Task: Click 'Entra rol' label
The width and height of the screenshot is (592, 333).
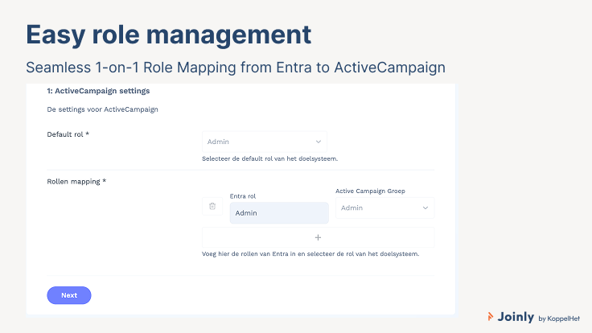Action: click(x=243, y=196)
